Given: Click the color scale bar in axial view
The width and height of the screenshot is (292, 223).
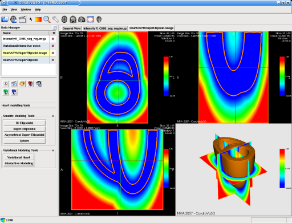Looking at the screenshot, I should tap(166, 76).
